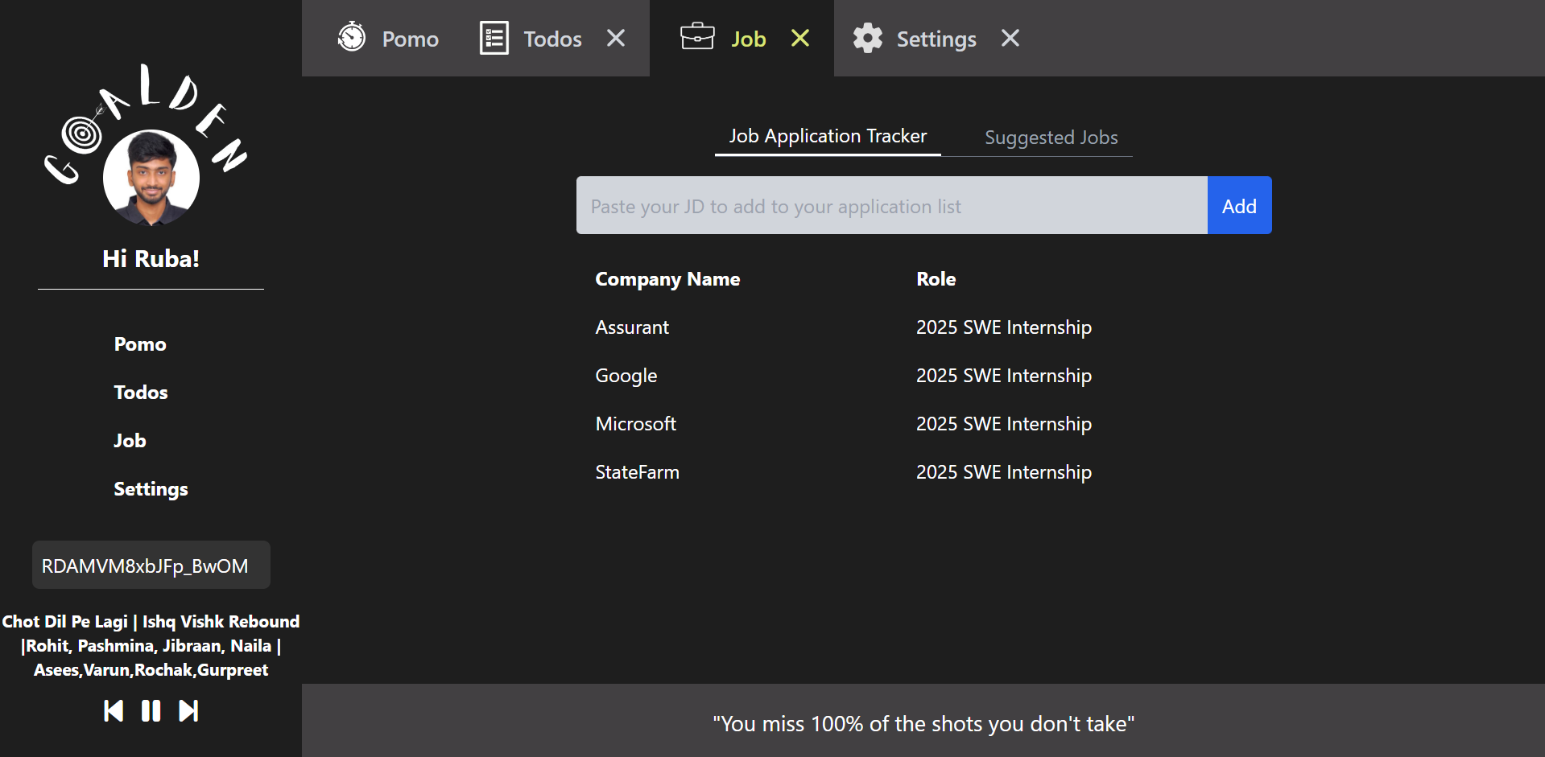
Task: Select the Job Application Tracker tab
Action: [828, 136]
